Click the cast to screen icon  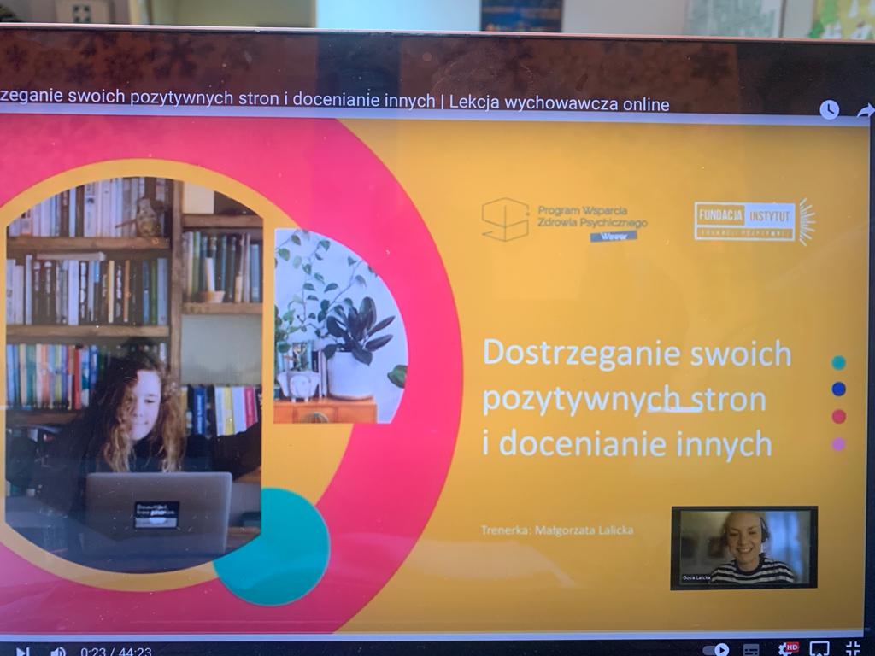coord(819,648)
